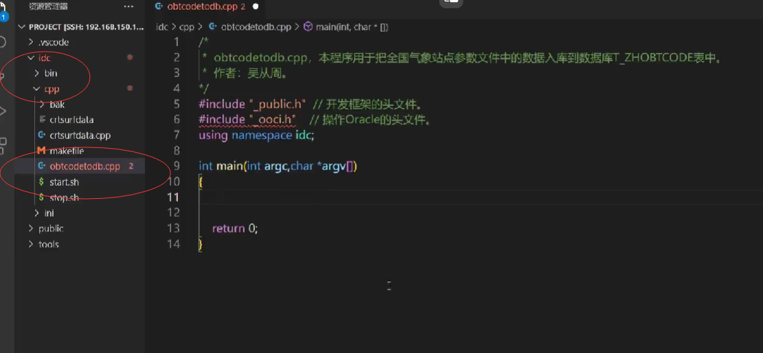763x353 pixels.
Task: Select the tools folder label
Action: 49,244
